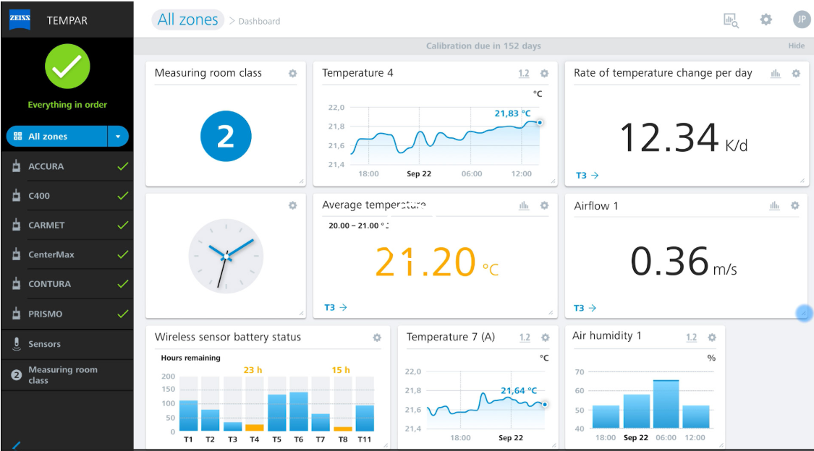Click the CONTURA status checkmark
Image resolution: width=814 pixels, height=451 pixels.
122,284
